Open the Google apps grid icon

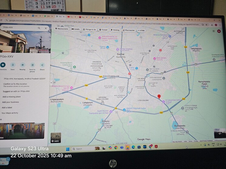pos(214,31)
